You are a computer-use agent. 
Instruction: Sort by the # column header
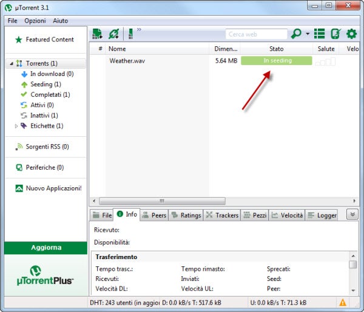(x=101, y=49)
